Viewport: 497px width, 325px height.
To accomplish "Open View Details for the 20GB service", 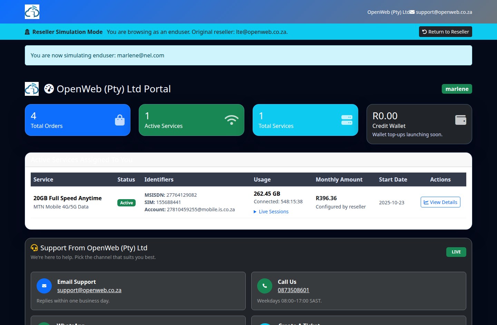I will point(440,202).
